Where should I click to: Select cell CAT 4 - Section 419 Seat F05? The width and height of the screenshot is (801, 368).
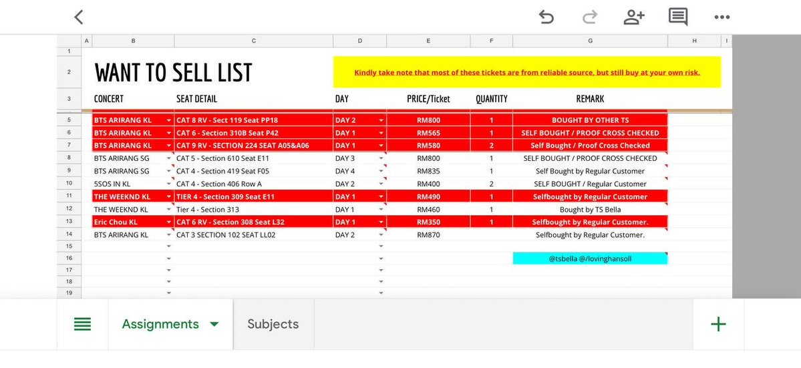click(x=254, y=171)
